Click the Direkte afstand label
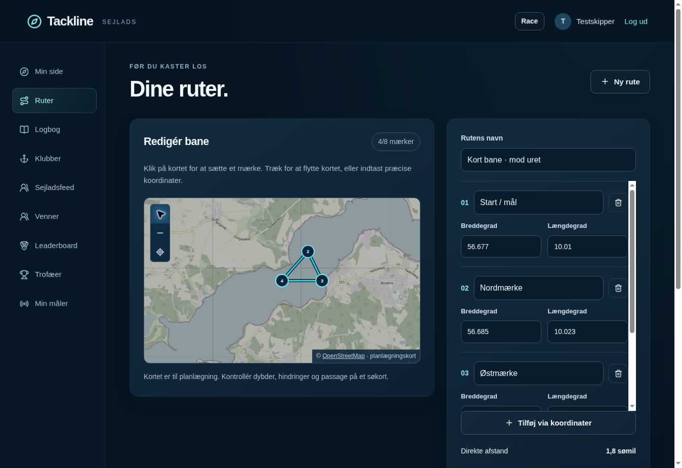682x468 pixels. (484, 451)
